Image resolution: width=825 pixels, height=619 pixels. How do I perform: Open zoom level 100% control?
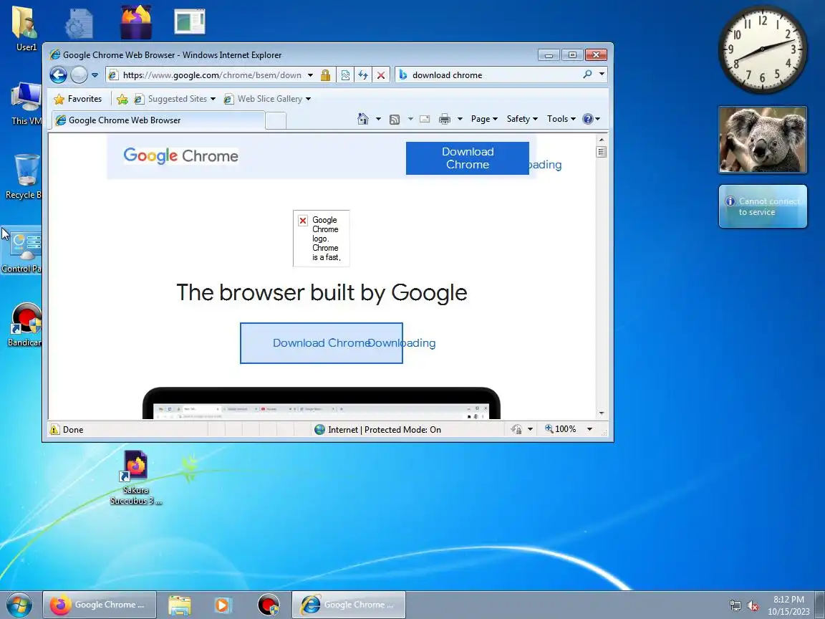click(561, 429)
